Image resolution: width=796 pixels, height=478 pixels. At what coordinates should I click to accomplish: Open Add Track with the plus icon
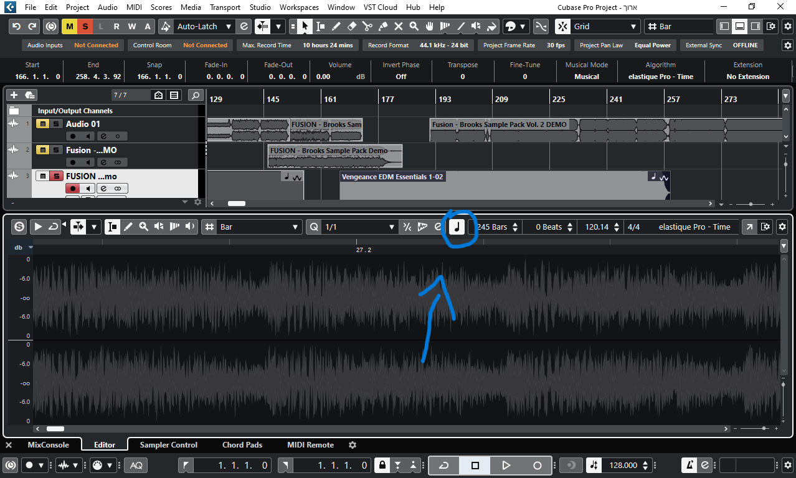pos(14,95)
